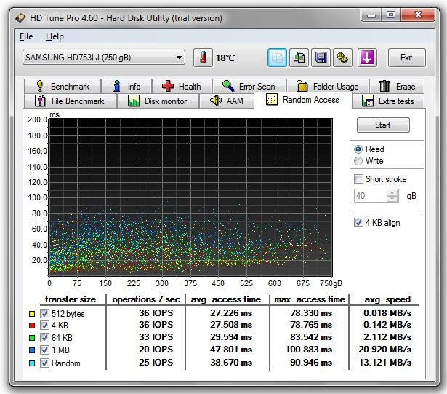The width and height of the screenshot is (447, 394).
Task: Switch to the Info tab
Action: (x=126, y=86)
